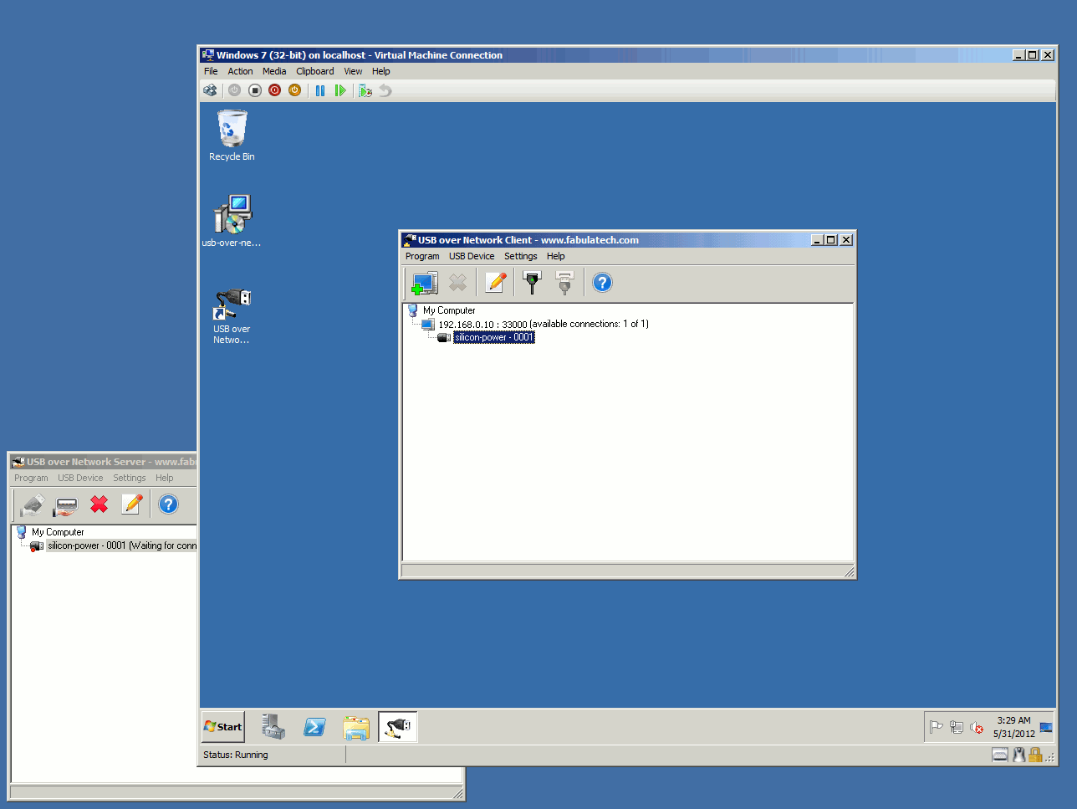Open Windows Explorer from VM taskbar
Screen dimensions: 1077x809
[x=356, y=727]
